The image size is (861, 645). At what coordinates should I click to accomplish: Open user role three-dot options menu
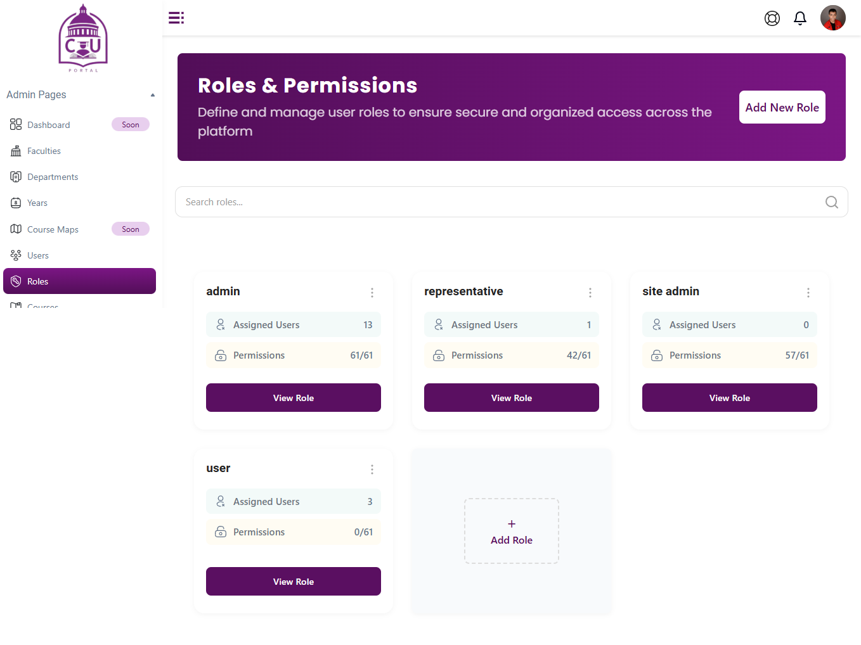click(372, 469)
